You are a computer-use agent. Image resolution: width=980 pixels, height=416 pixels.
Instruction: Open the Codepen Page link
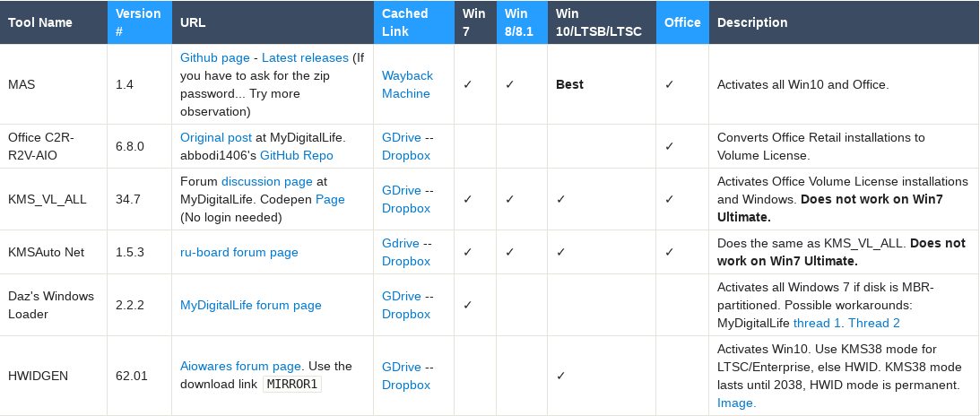[x=330, y=199]
